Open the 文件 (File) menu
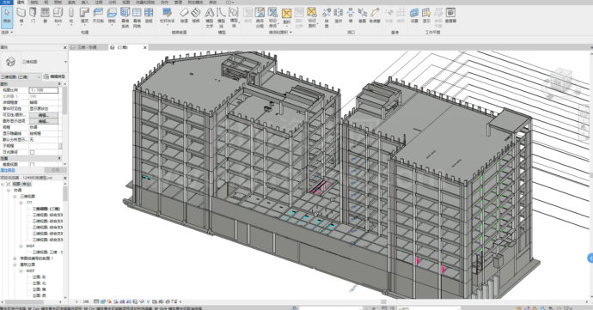 tap(6, 3)
